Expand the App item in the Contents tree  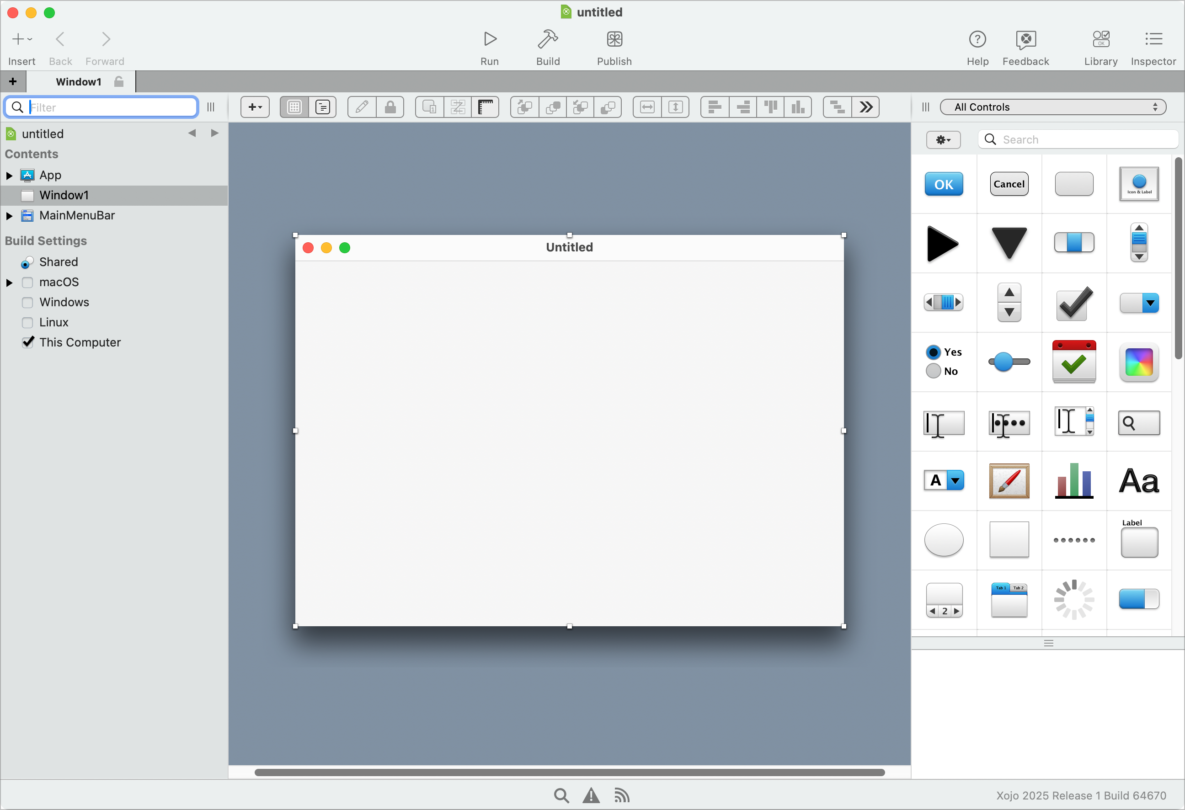(x=9, y=175)
